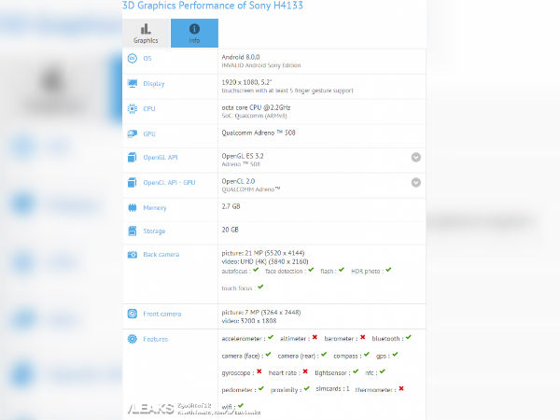Click the thermometer red cross mark

tap(401, 388)
